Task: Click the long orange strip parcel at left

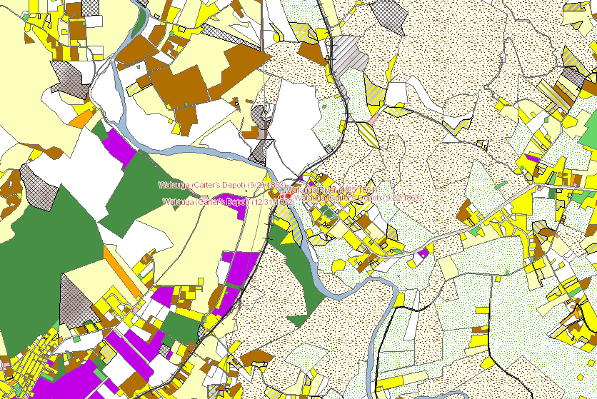Action: pos(123,271)
